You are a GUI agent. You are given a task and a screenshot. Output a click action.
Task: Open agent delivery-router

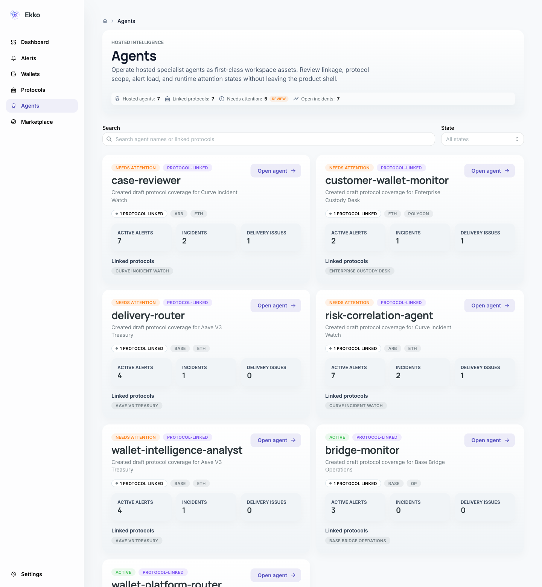tap(276, 306)
